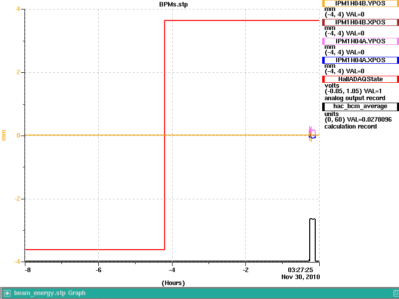Click the mm y-axis label
399x299 pixels.
click(3, 135)
